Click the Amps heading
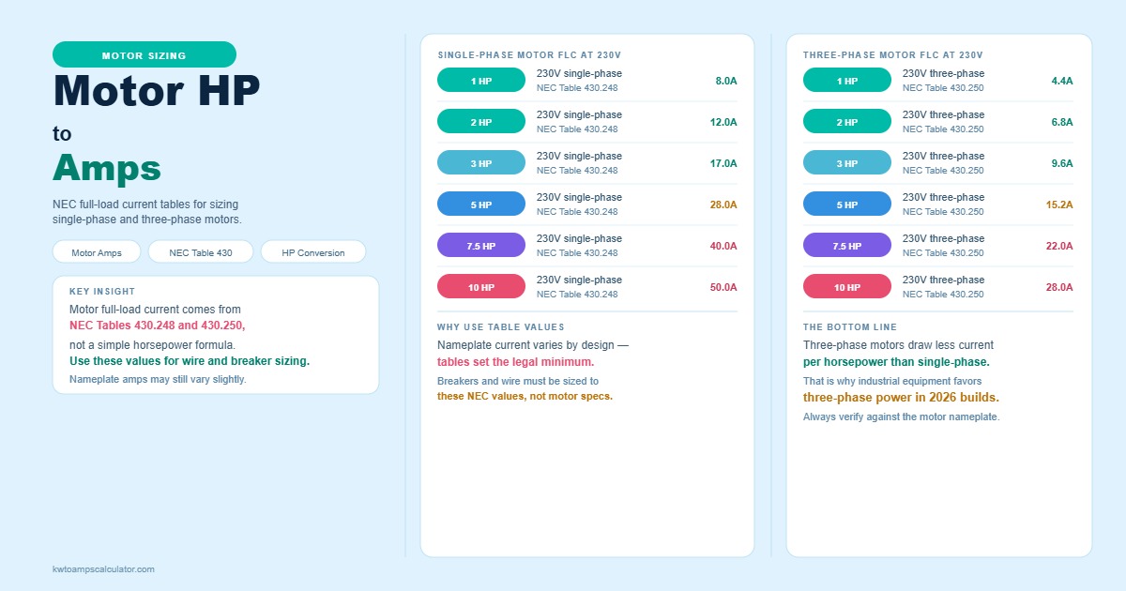Image resolution: width=1126 pixels, height=591 pixels. coord(107,168)
